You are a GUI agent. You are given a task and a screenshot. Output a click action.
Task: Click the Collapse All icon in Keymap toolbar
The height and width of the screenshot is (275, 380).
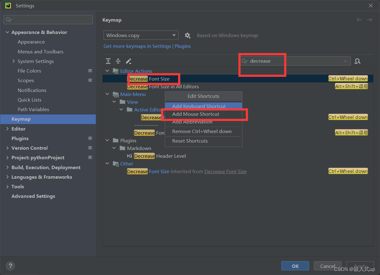(x=118, y=61)
